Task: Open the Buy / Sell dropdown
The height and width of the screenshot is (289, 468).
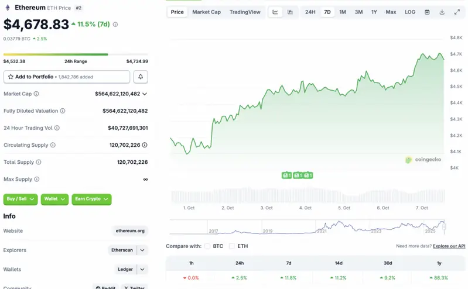Action: (21, 199)
